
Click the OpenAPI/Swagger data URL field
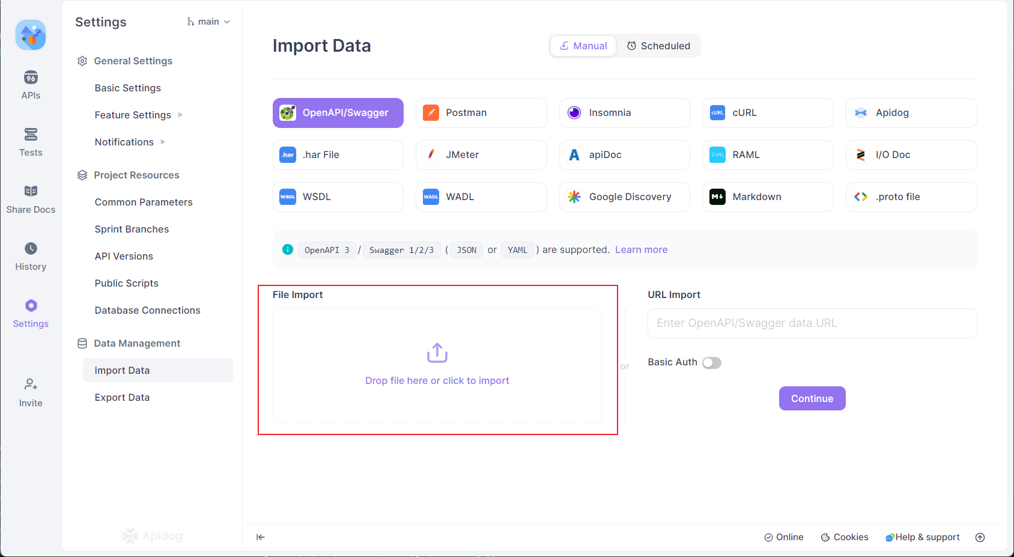(812, 323)
